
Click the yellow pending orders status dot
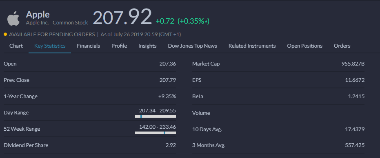[x=5, y=34]
